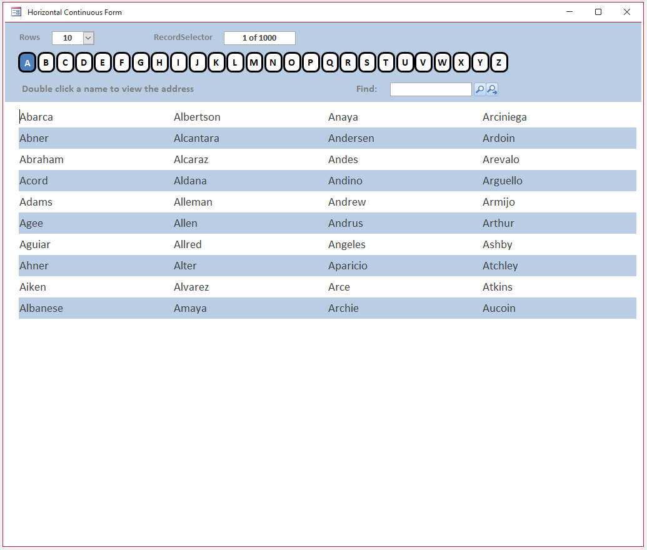The height and width of the screenshot is (550, 647).
Task: Click the name Arguello
Action: (x=503, y=181)
